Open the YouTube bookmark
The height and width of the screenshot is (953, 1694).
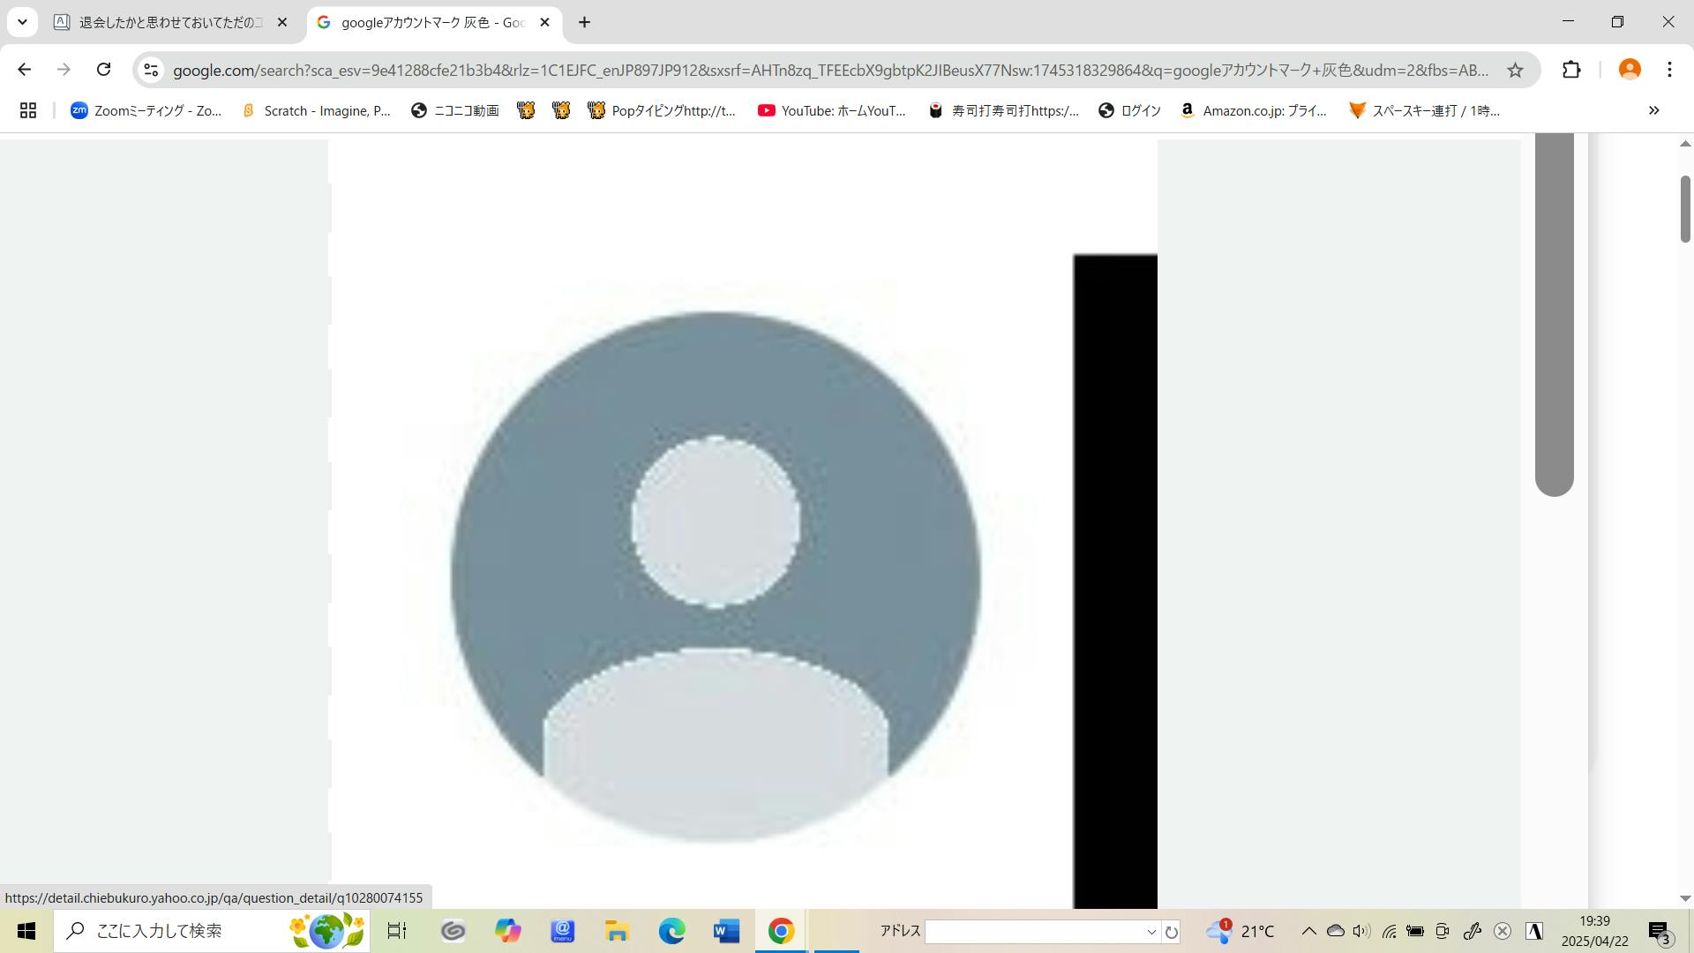(x=832, y=110)
